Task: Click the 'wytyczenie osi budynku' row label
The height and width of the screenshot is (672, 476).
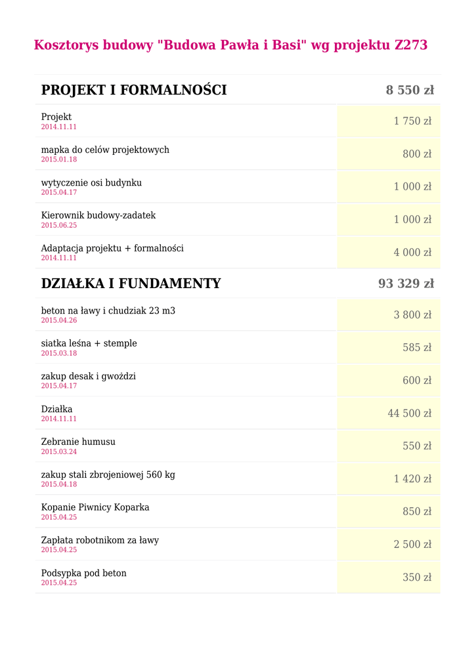Action: [x=91, y=182]
